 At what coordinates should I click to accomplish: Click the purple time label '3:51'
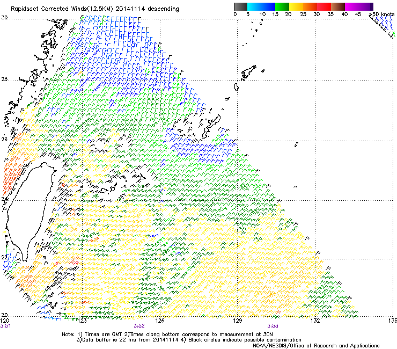[x=5, y=326]
